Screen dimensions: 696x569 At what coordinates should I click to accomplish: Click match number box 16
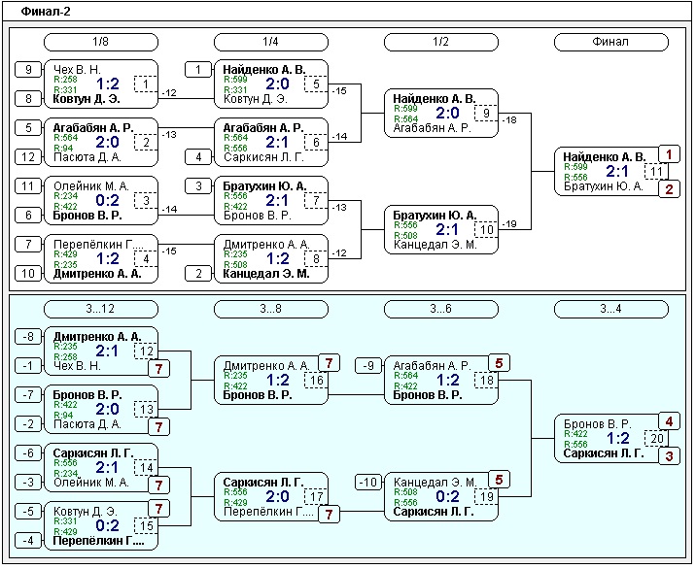[316, 380]
